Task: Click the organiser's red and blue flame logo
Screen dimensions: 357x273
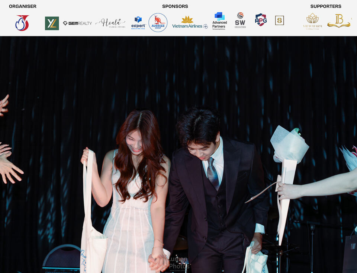Action: [22, 23]
